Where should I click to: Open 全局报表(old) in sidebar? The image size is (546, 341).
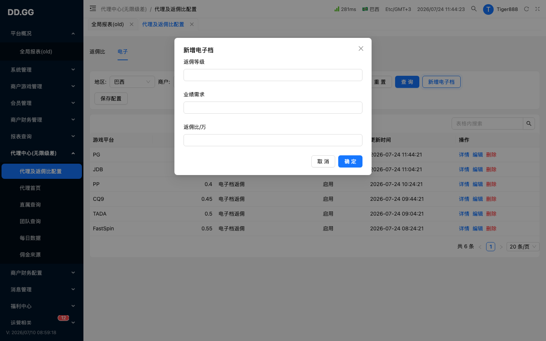[x=42, y=52]
